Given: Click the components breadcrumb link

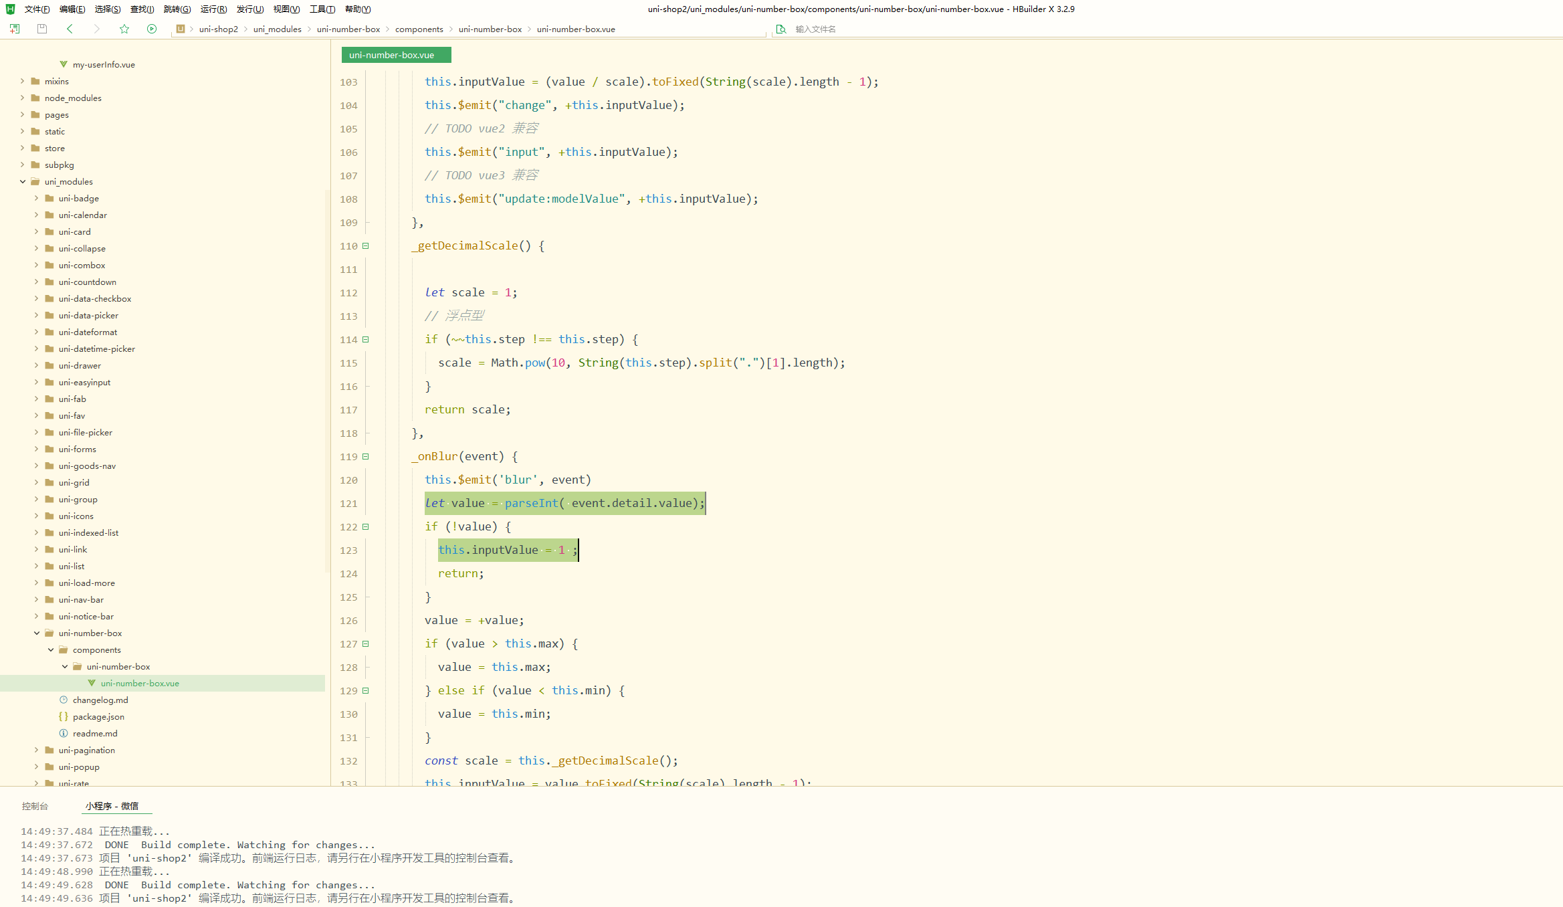Looking at the screenshot, I should (419, 29).
